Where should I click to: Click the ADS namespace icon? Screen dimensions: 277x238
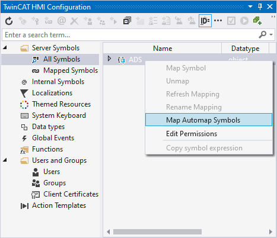click(x=122, y=60)
